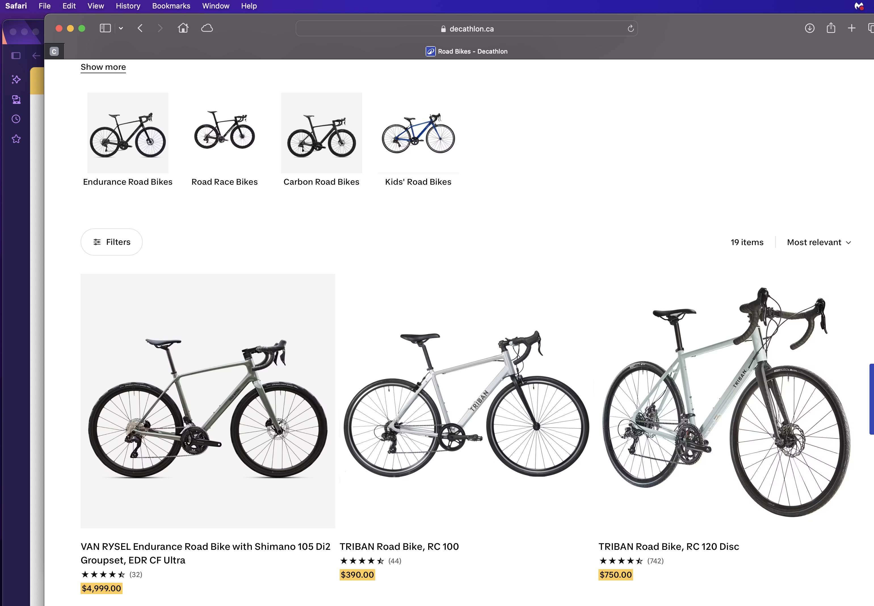Click the back arrow in background window
The image size is (874, 606).
pos(36,56)
